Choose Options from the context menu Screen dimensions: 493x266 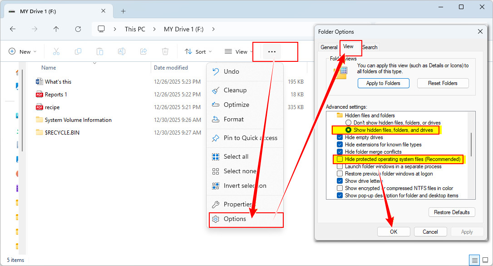coord(235,219)
